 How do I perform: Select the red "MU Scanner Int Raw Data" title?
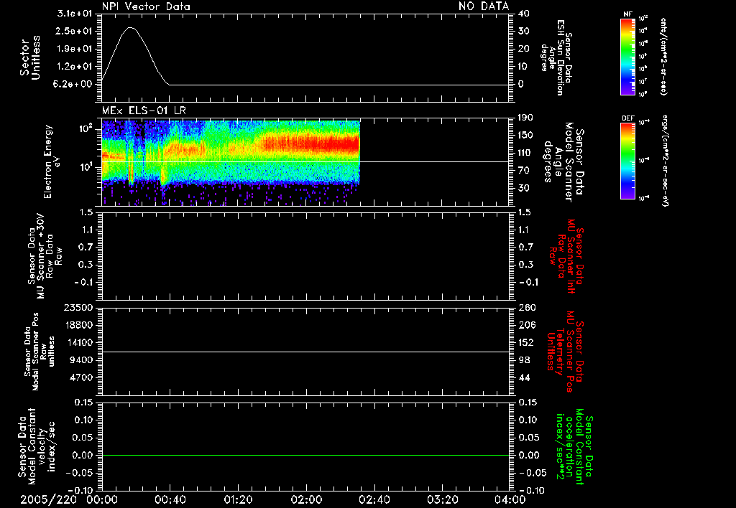coord(566,256)
